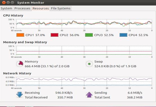Click the blue Receiving down-arrow icon
156x107 pixels.
19,95
